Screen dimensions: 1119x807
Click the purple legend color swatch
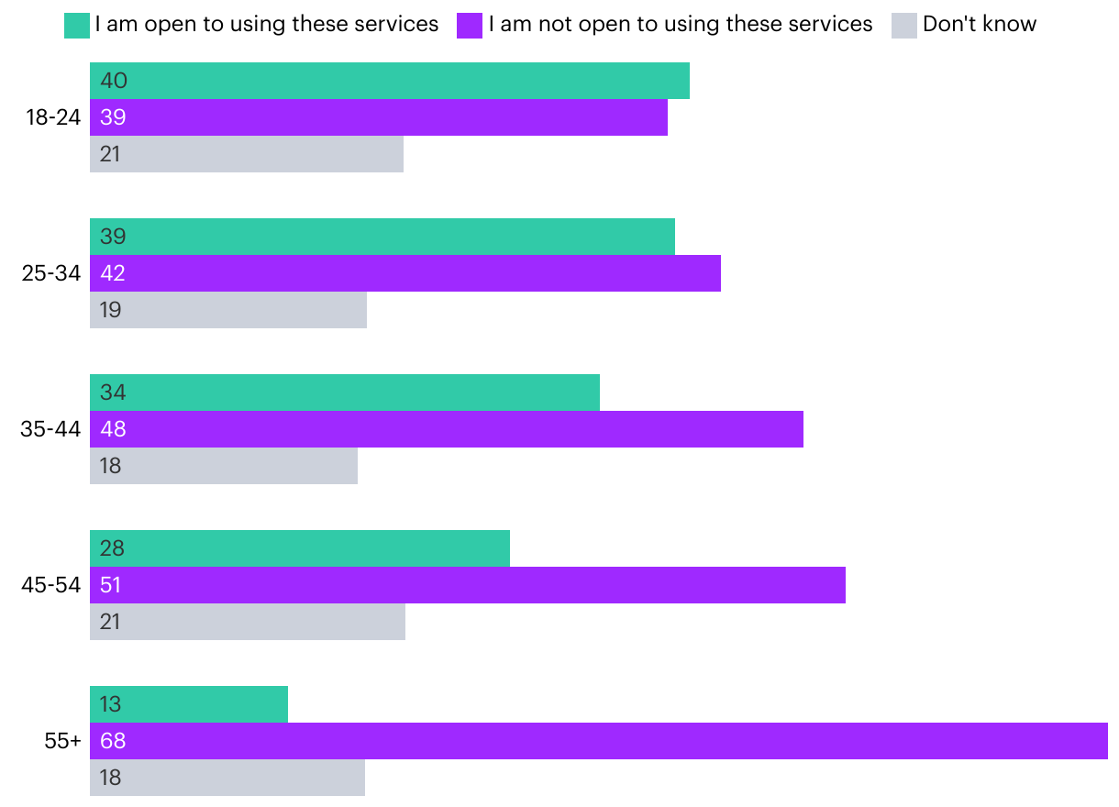(x=469, y=26)
